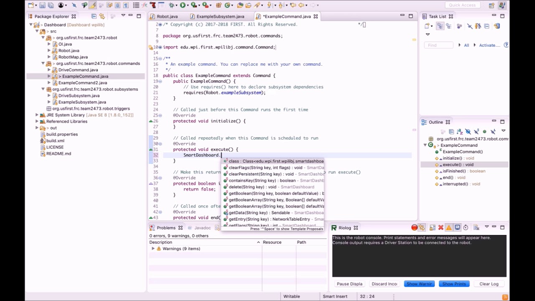
Task: Toggle Hide Local Types in Outline
Action: [x=493, y=132]
